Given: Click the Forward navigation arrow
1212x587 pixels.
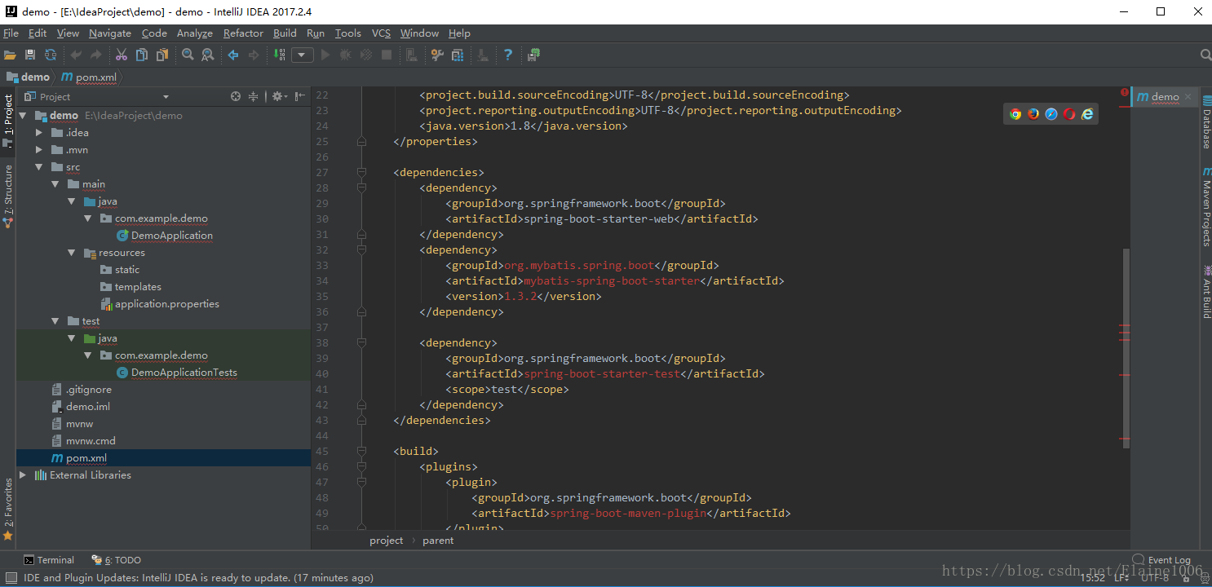Looking at the screenshot, I should [x=254, y=55].
